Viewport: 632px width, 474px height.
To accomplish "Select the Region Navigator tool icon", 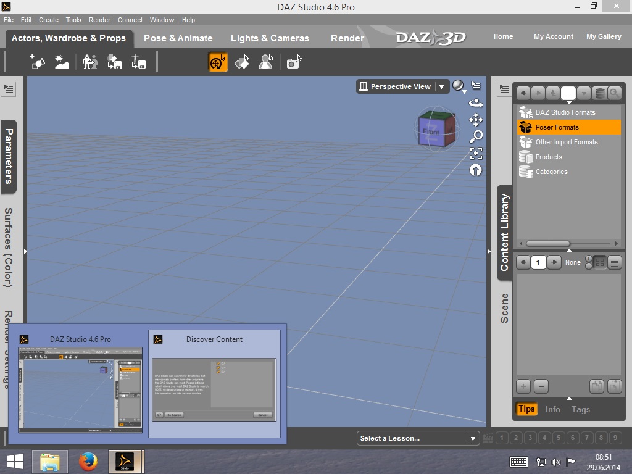I will [x=266, y=62].
